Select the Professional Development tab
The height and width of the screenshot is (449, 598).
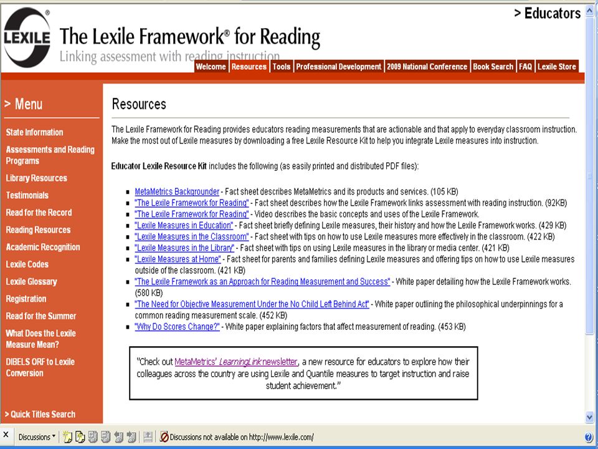click(339, 67)
